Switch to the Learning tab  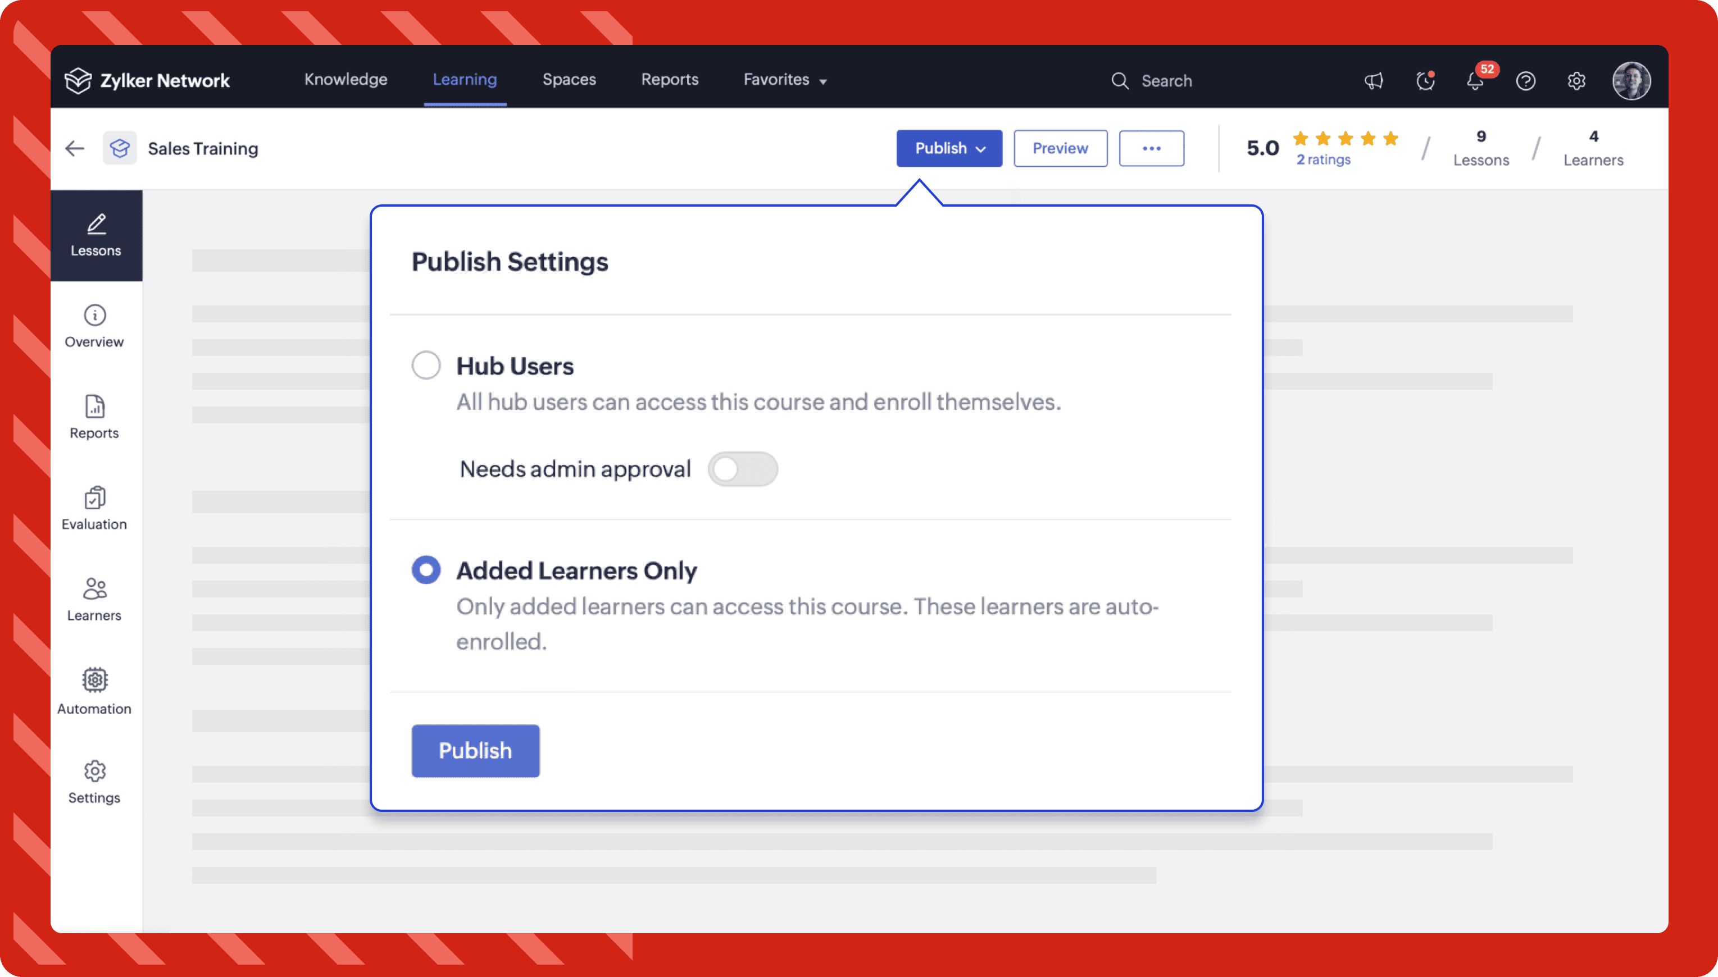pos(465,80)
